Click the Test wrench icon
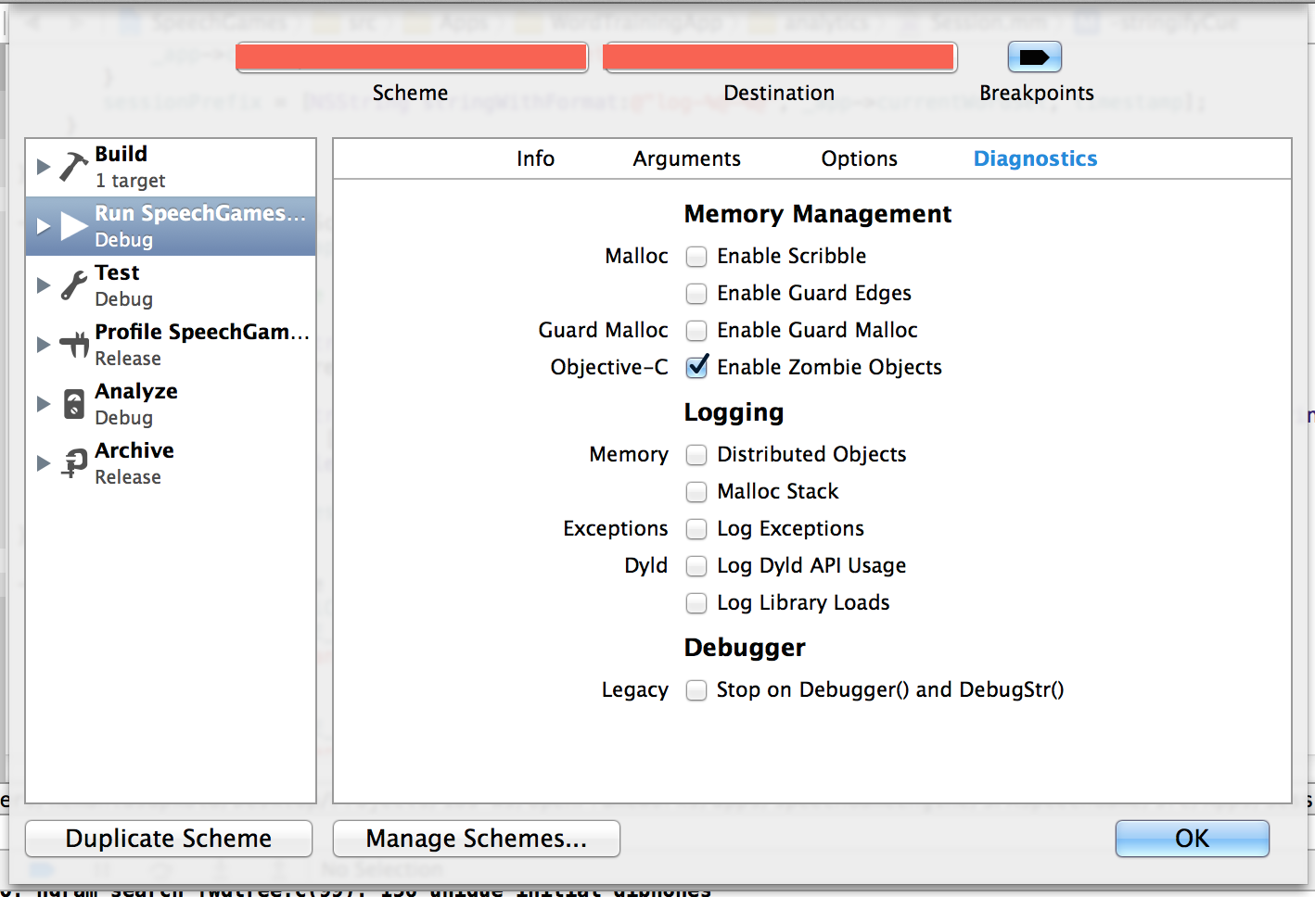 [x=74, y=285]
